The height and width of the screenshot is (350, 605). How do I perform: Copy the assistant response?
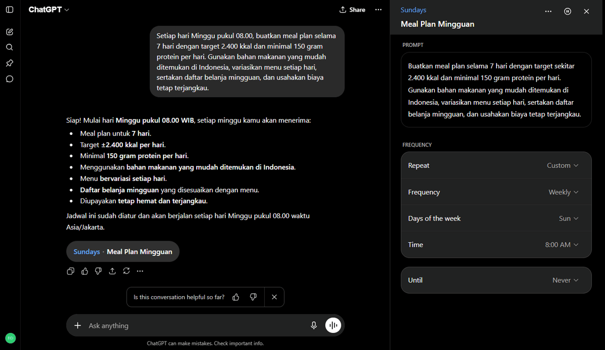(x=71, y=271)
